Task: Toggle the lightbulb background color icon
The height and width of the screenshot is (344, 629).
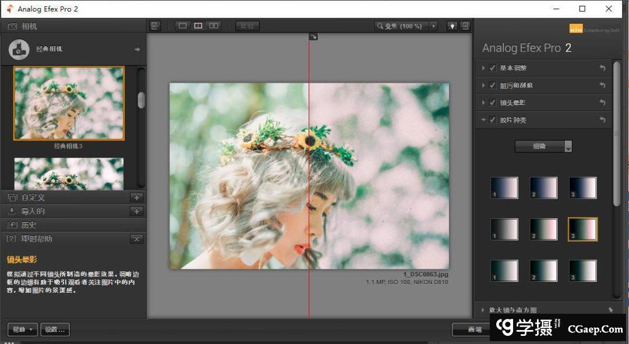Action: coord(452,26)
